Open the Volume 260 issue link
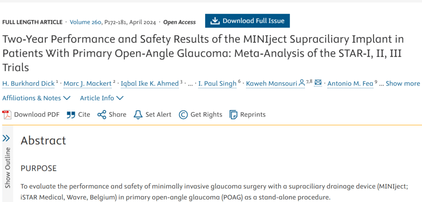Image resolution: width=422 pixels, height=202 pixels. click(x=85, y=22)
